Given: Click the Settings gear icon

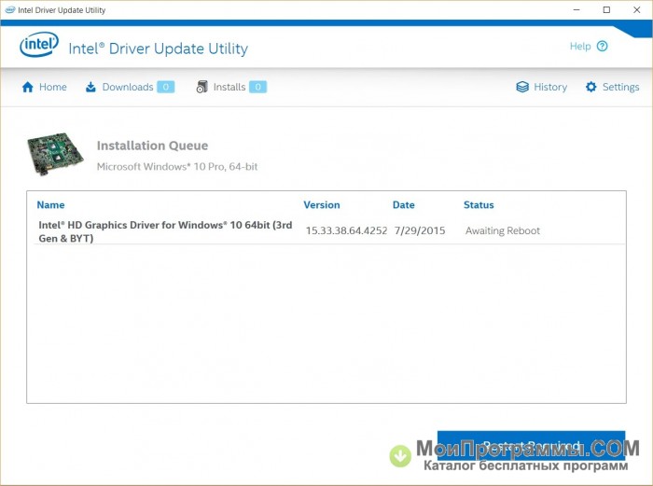Looking at the screenshot, I should (x=590, y=87).
